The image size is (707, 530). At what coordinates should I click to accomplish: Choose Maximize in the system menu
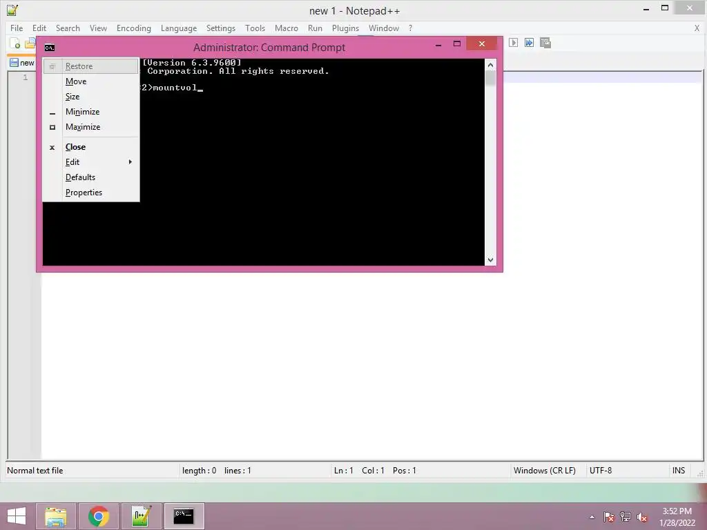[x=91, y=127]
